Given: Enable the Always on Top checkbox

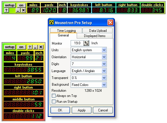Looking at the screenshot, I should [54, 96].
